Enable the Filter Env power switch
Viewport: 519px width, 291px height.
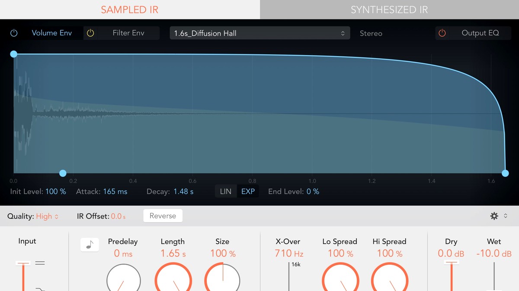point(90,33)
